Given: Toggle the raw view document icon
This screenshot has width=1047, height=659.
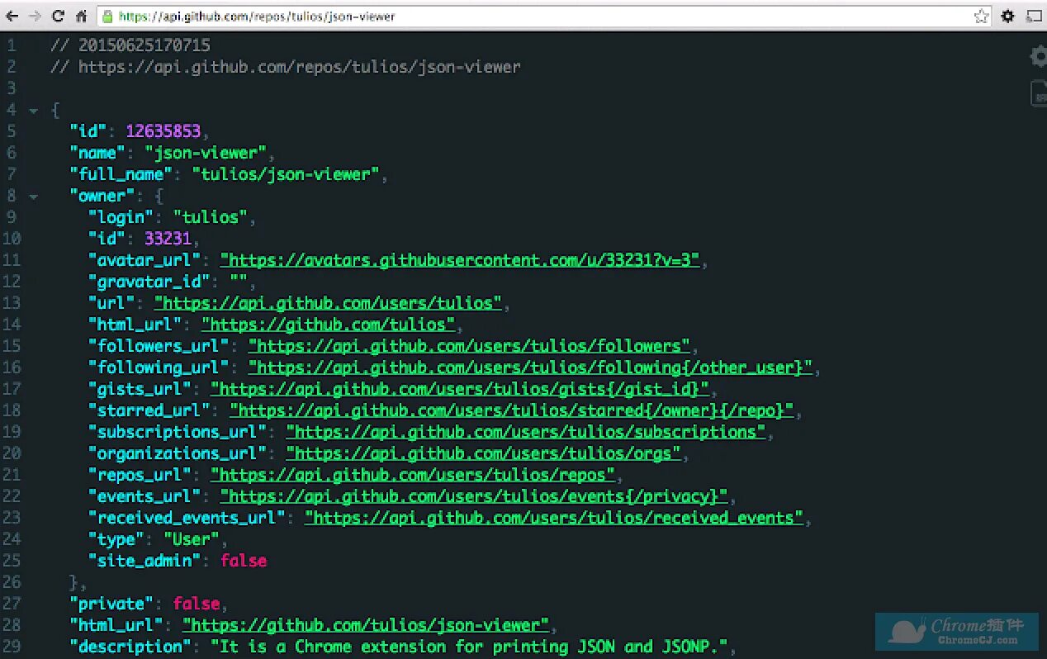Looking at the screenshot, I should pyautogui.click(x=1038, y=93).
